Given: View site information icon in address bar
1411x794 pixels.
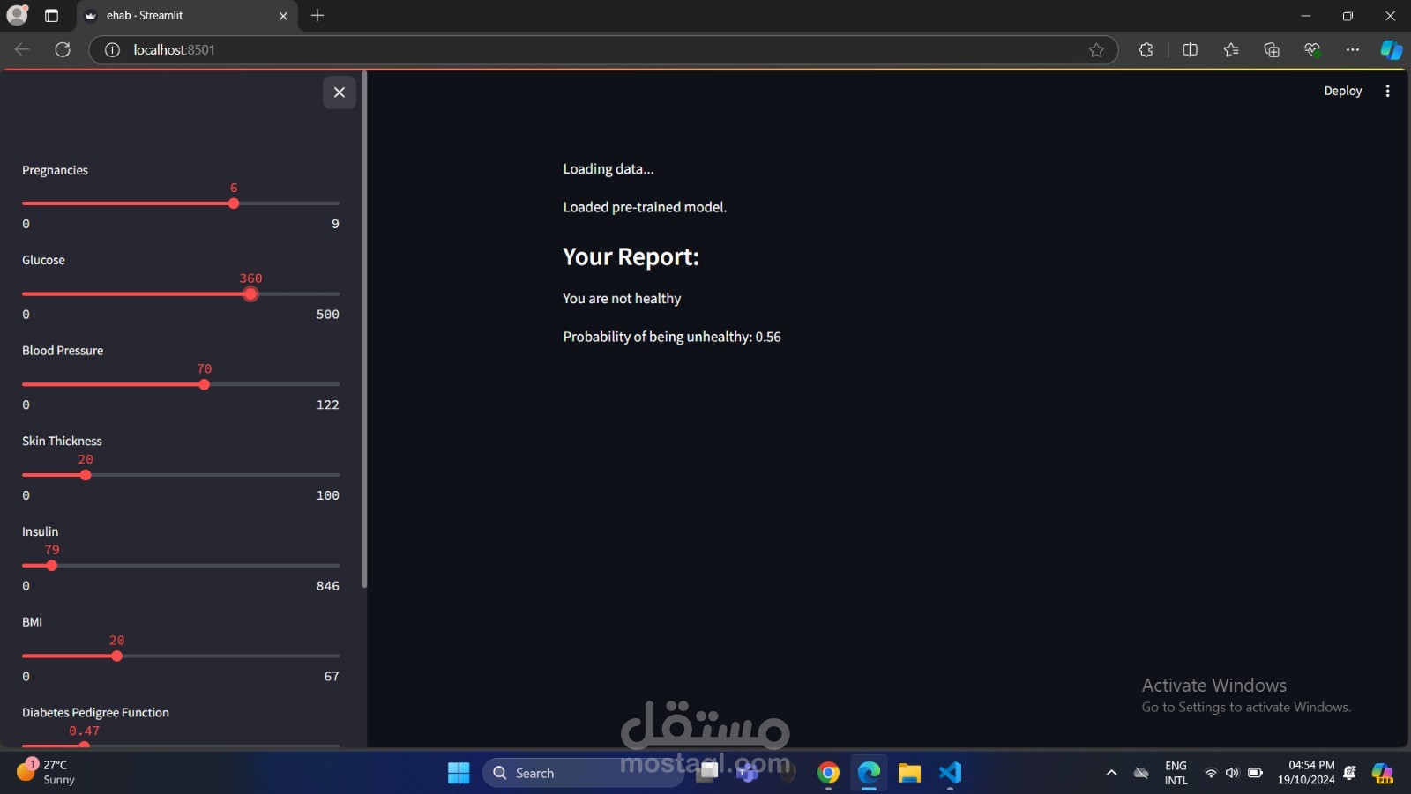Looking at the screenshot, I should 112,49.
